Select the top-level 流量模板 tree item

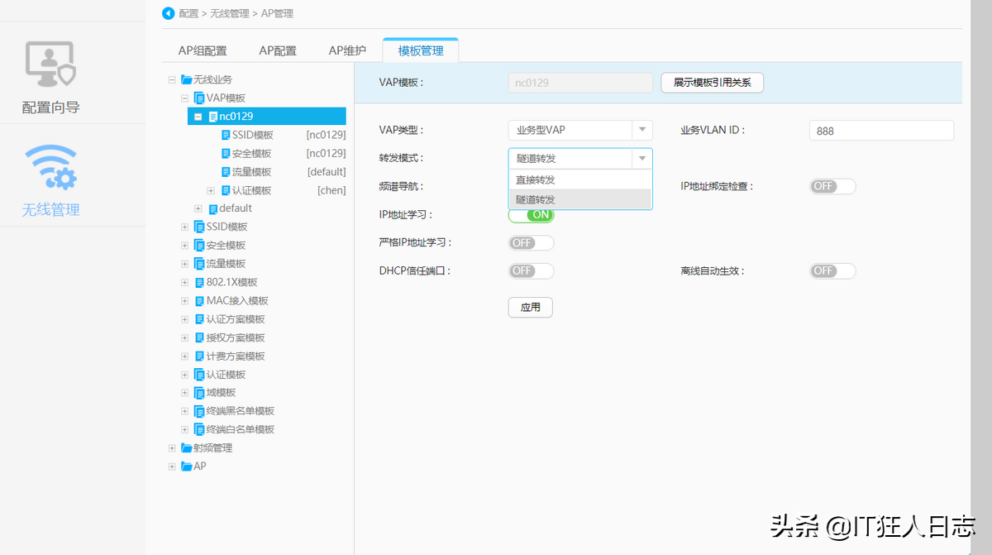226,264
